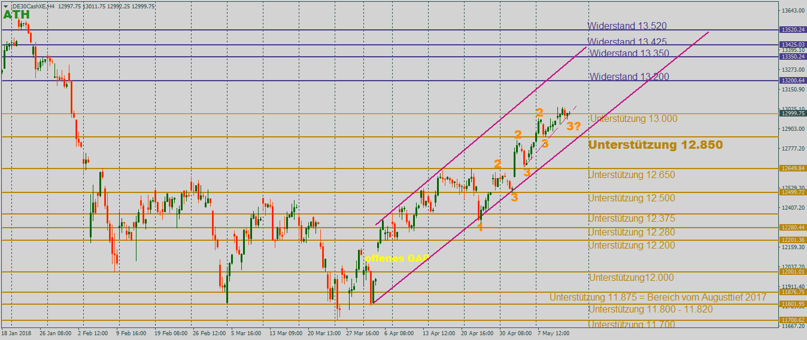Screen dimensions: 807x340
Task: Click the 13200.64 price tag
Action: (x=793, y=81)
